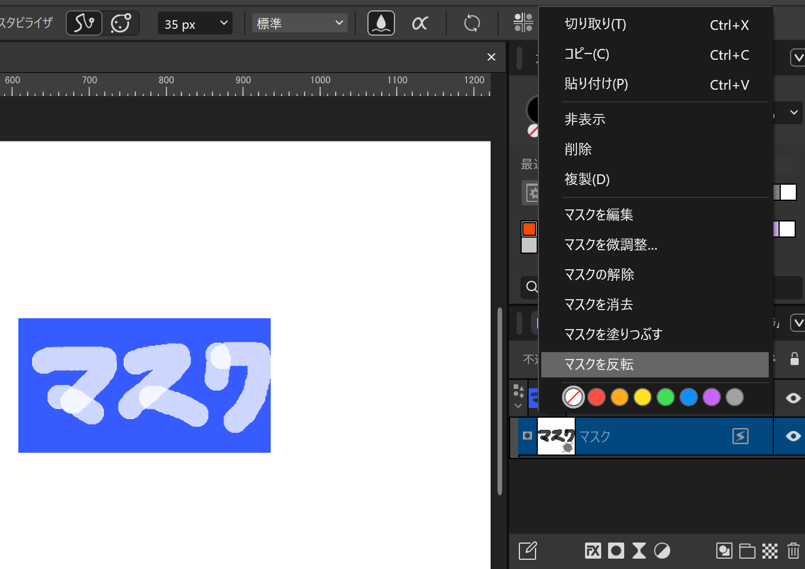
Task: Toggle the protect alpha (α) option
Action: tap(420, 24)
